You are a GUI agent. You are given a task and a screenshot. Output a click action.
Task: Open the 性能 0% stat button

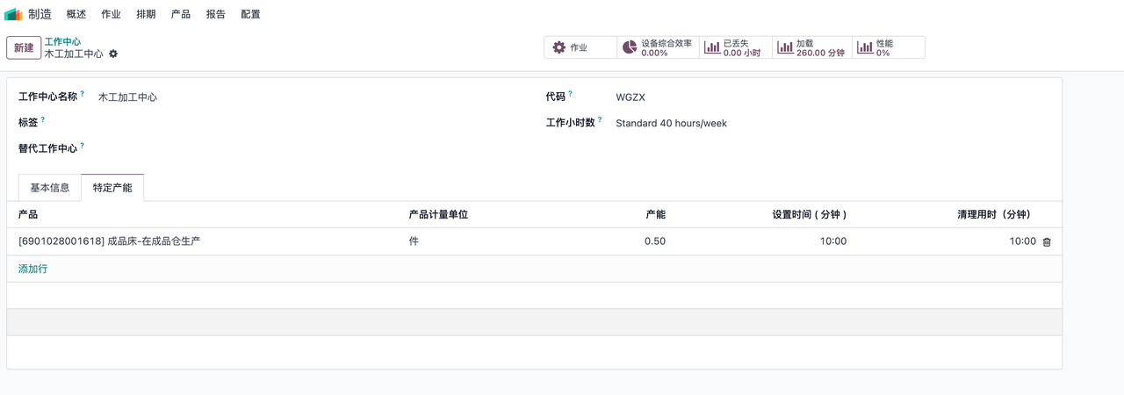pos(889,47)
